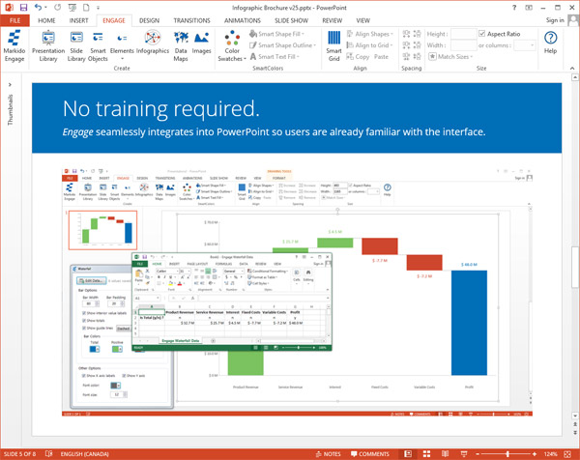Open the Align Shapes dropdown

pos(369,34)
